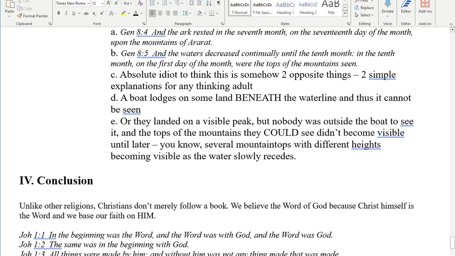This screenshot has width=455, height=256.
Task: Open the Clipboard pane launcher
Action: click(x=50, y=24)
